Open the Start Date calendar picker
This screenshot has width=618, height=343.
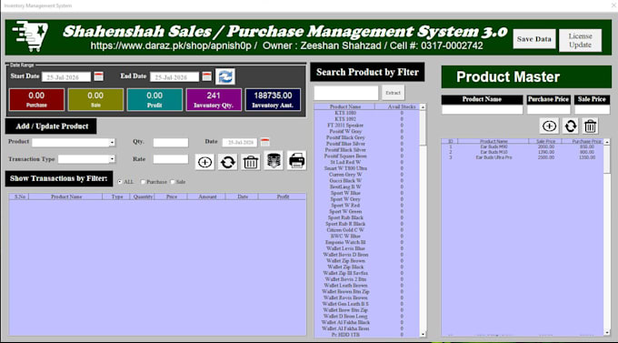coord(98,76)
